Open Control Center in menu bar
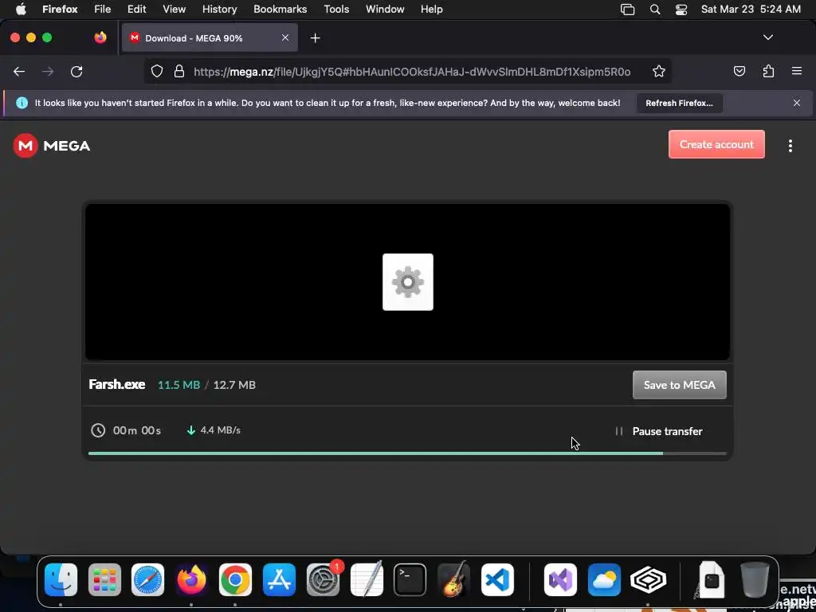 pos(681,10)
